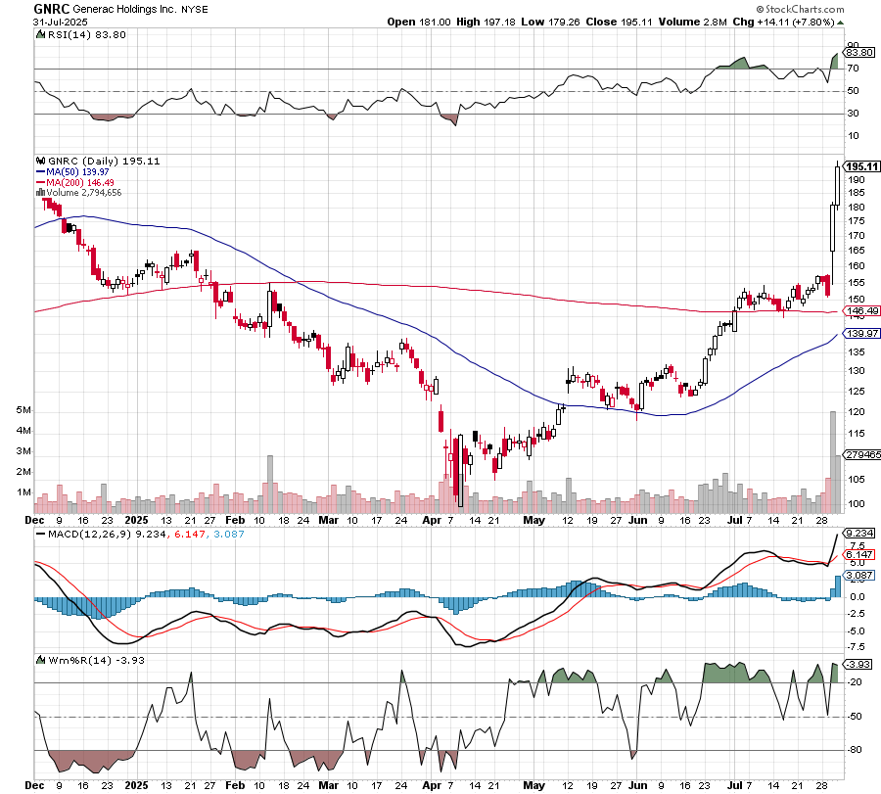Click the -80 label on Williams %R axis
The height and width of the screenshot is (794, 881).
(x=855, y=750)
